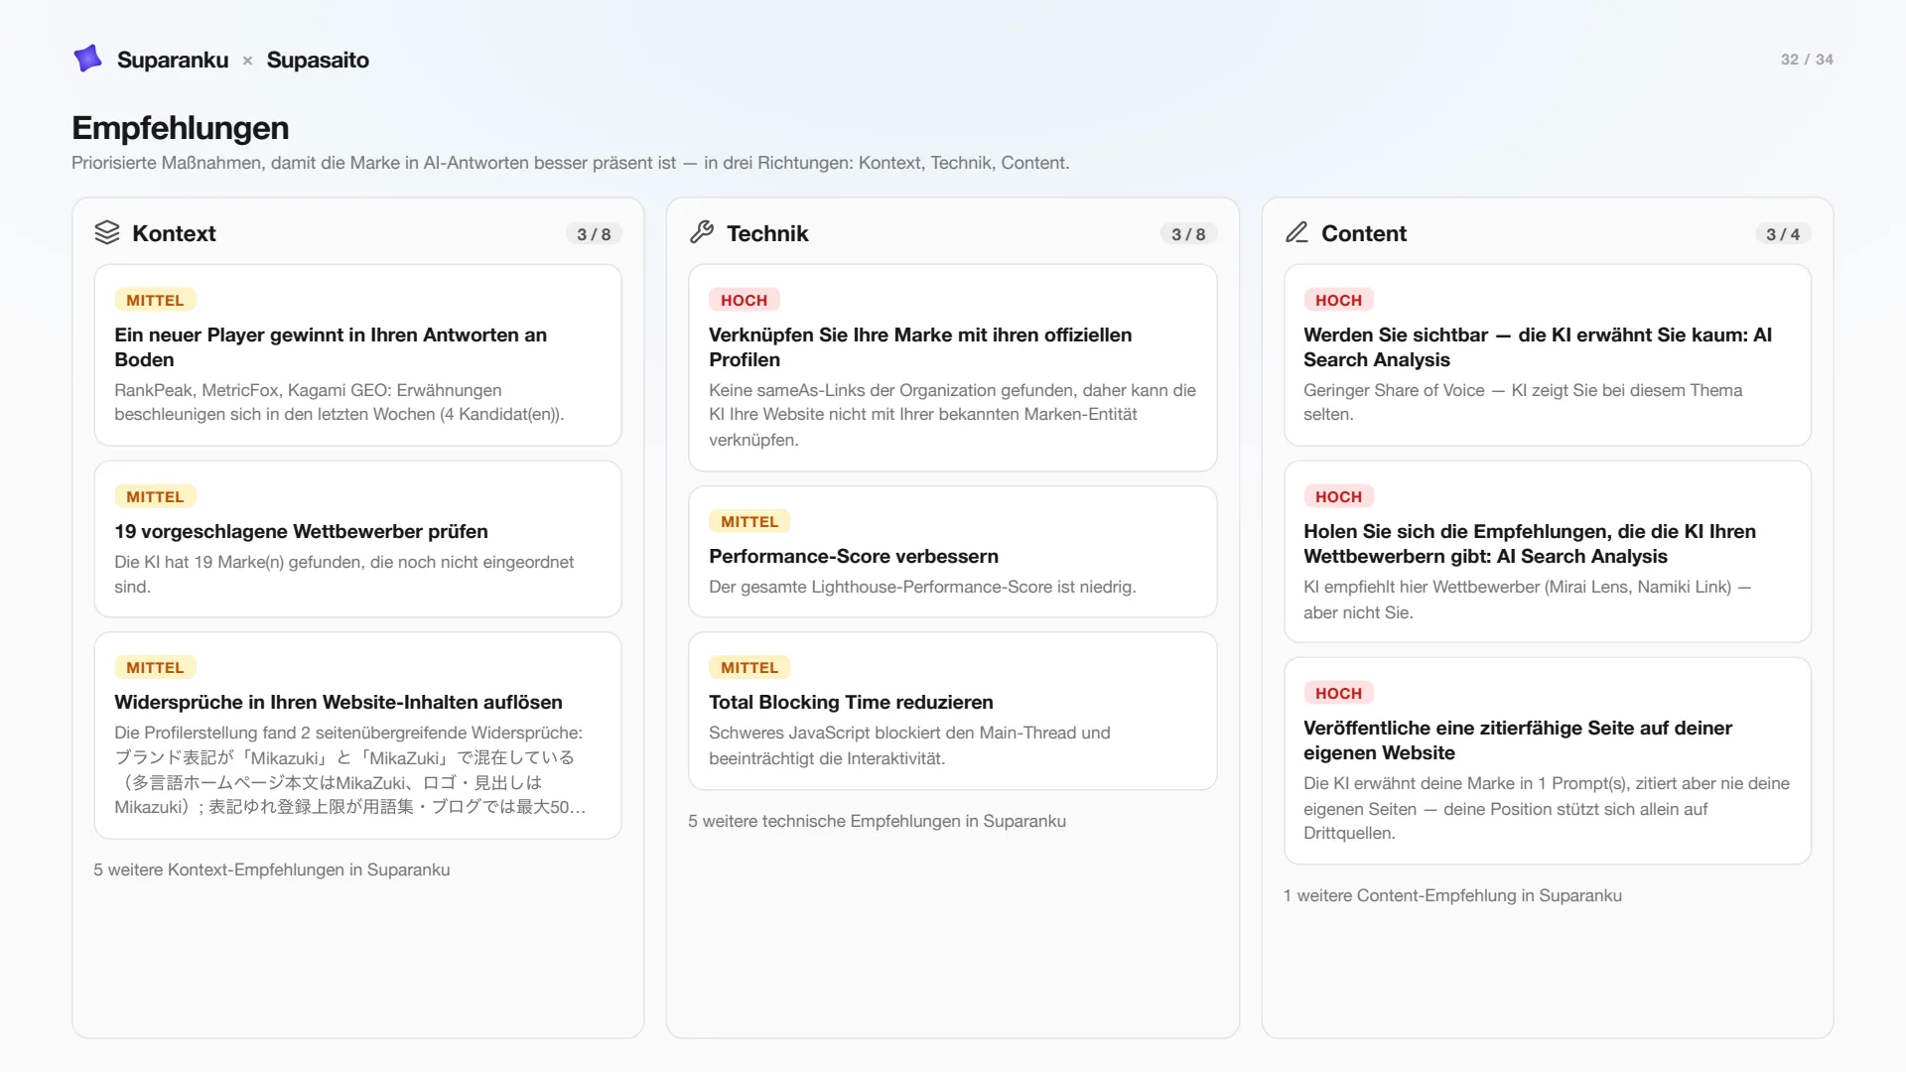The image size is (1906, 1072).
Task: Open 'Total Blocking Time reduzieren' card
Action: click(952, 711)
